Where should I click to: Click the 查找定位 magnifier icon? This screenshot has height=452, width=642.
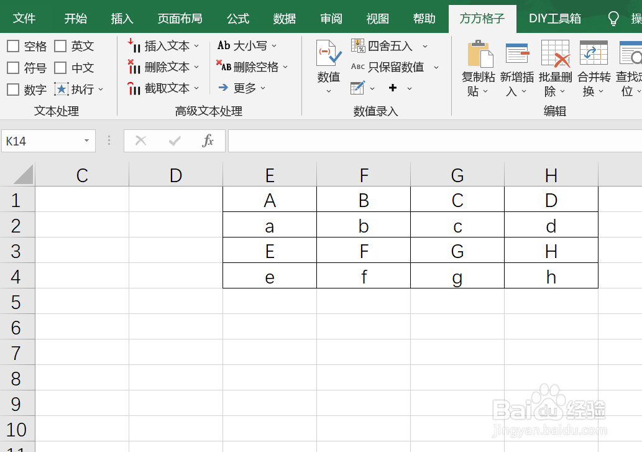pos(631,52)
